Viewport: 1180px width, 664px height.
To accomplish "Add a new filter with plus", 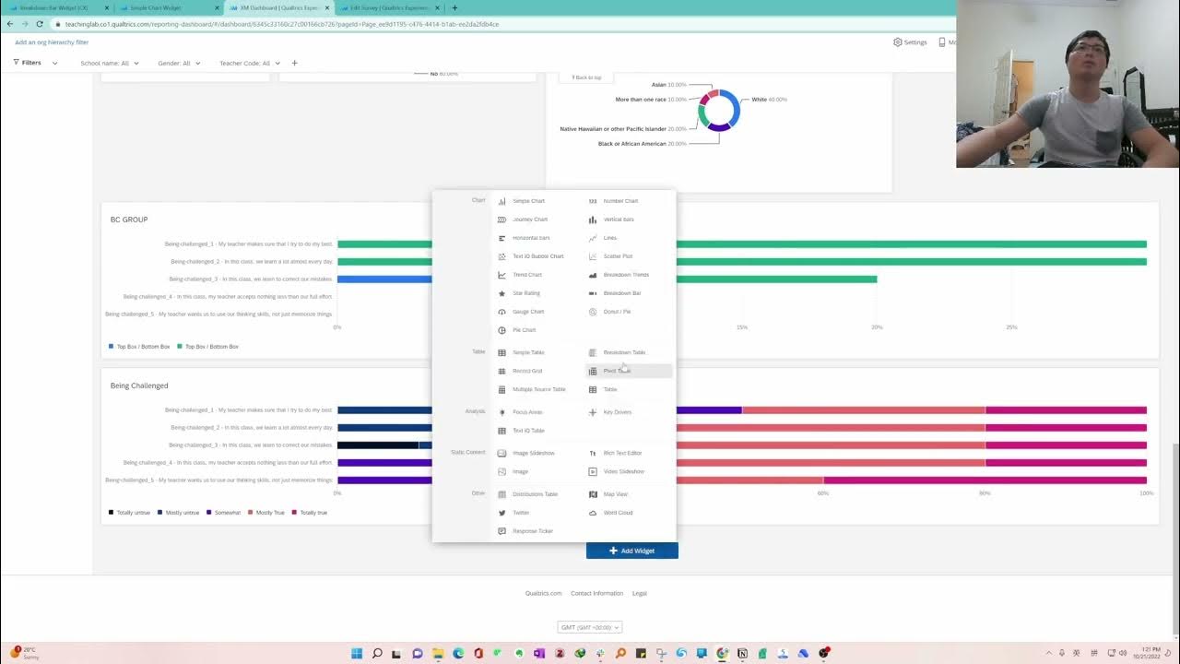I will [295, 63].
